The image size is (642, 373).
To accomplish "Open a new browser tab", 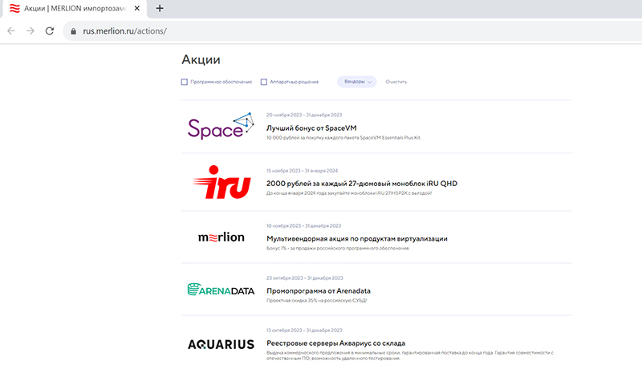I will point(160,8).
